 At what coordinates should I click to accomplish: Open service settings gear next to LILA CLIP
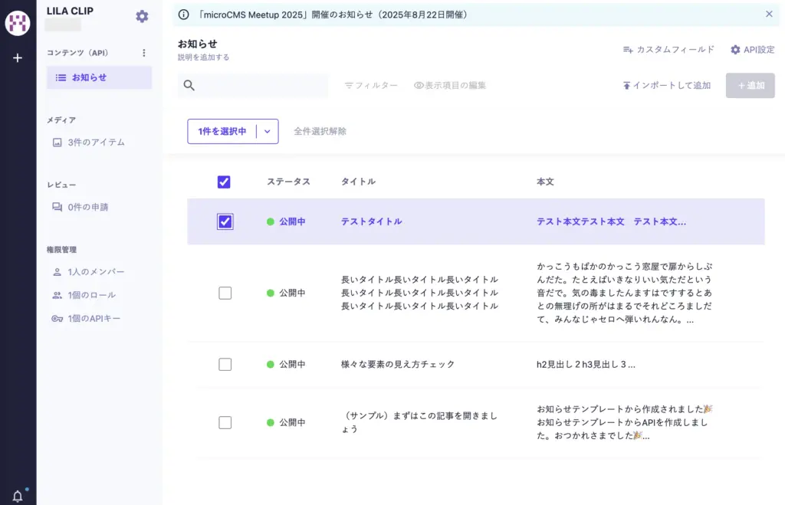(x=142, y=17)
